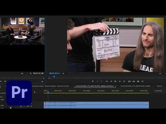Open the Cam02 timeline panel menu

coord(116,86)
